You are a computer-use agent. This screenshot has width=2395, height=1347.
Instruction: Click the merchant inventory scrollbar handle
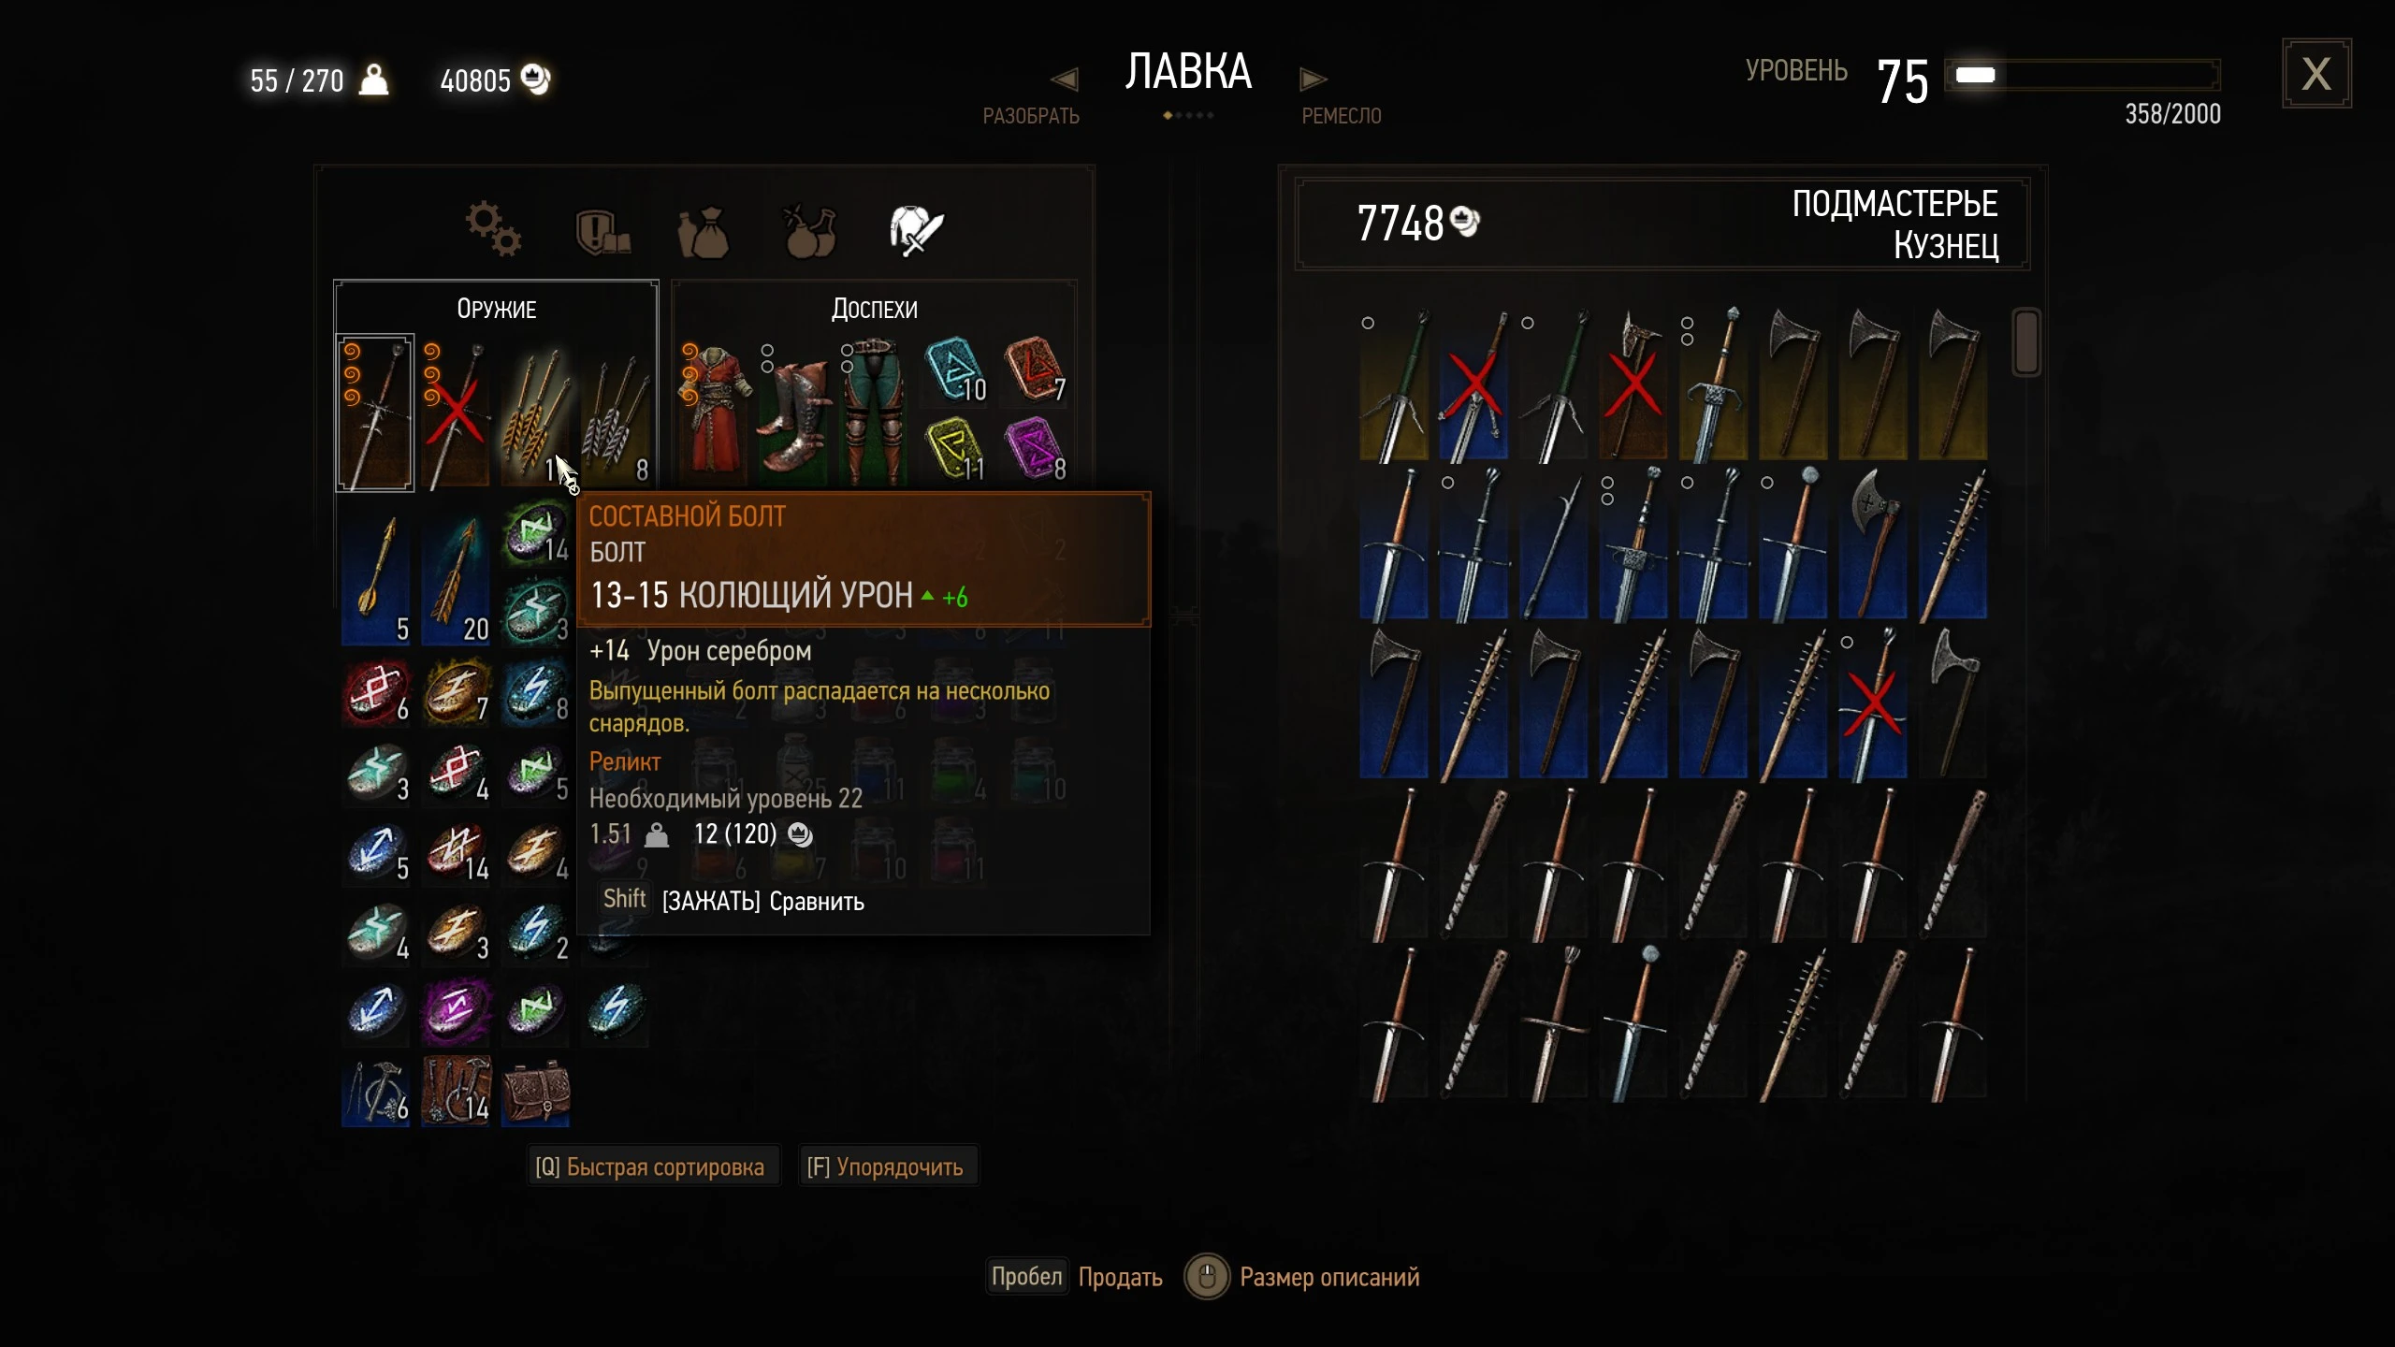pos(2026,342)
